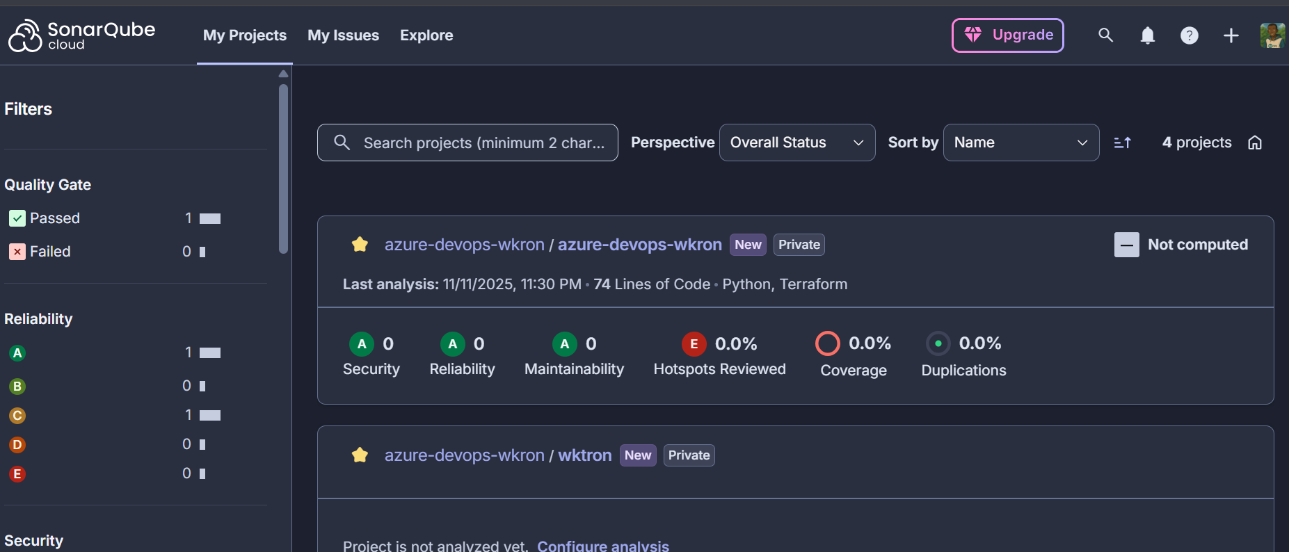
Task: Toggle the sort order direction icon
Action: click(1122, 143)
